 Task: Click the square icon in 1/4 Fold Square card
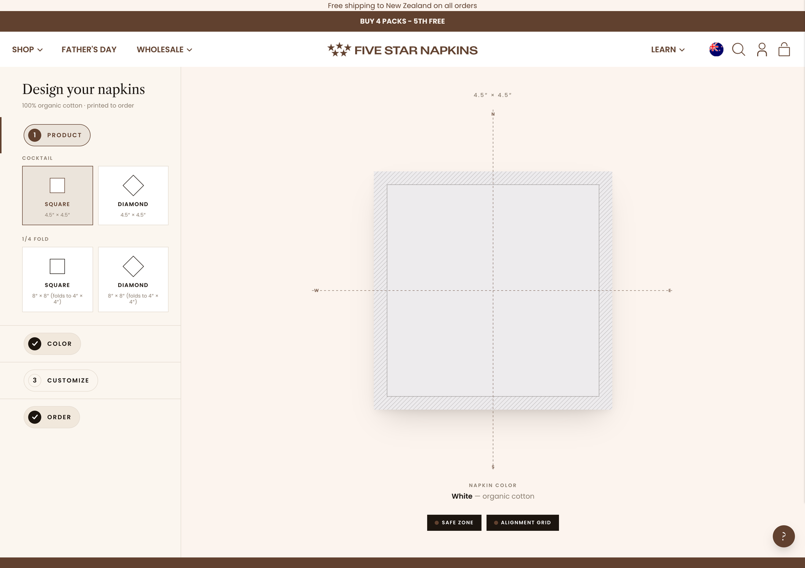pos(57,266)
